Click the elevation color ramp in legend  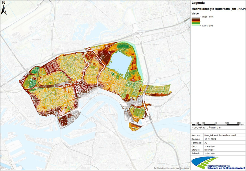[x=196, y=22]
